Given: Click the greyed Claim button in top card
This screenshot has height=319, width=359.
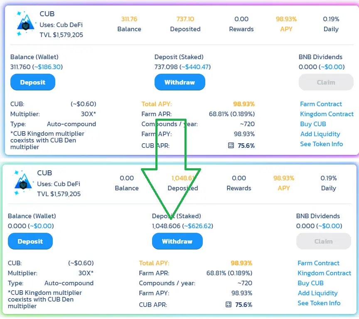Looking at the screenshot, I should tap(326, 82).
